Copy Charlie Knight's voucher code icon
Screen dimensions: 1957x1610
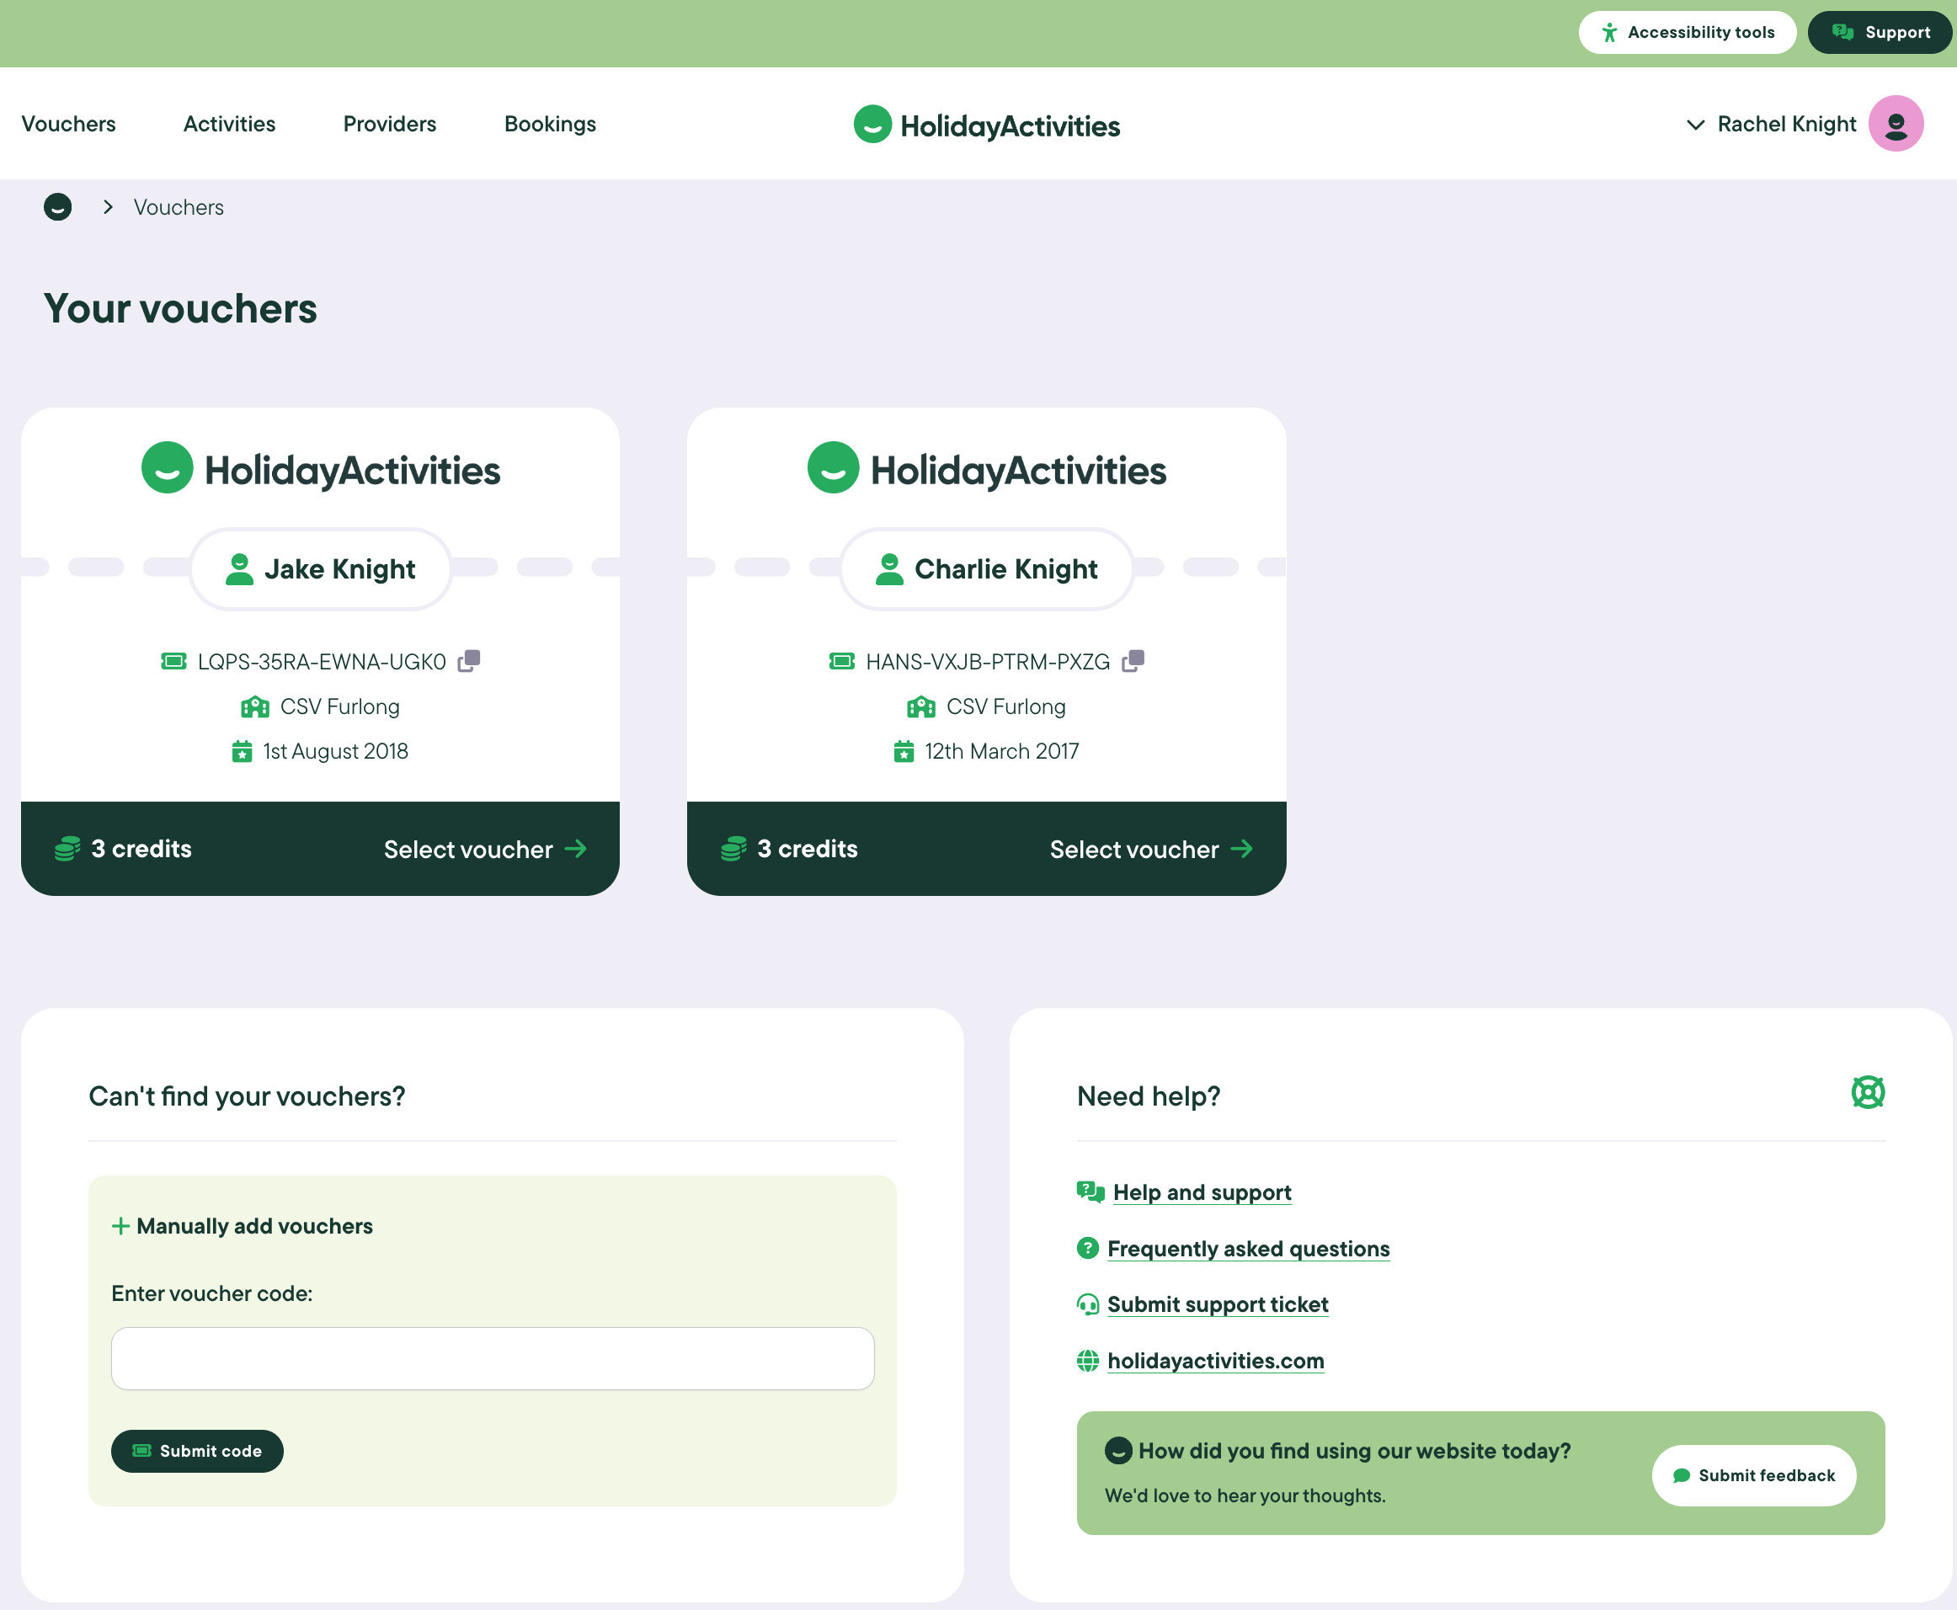[1133, 660]
